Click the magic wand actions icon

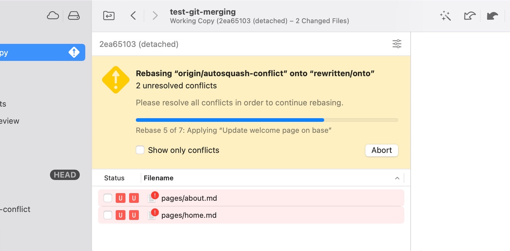445,16
